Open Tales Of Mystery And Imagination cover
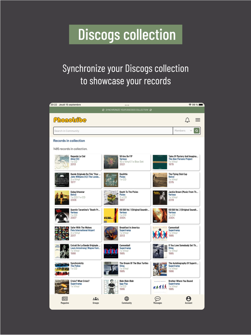Viewport: 251px width, 335px height. click(160, 162)
